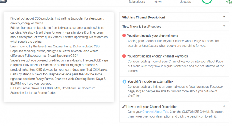
Task: Select the Uploads stat label
Action: (185, 2)
